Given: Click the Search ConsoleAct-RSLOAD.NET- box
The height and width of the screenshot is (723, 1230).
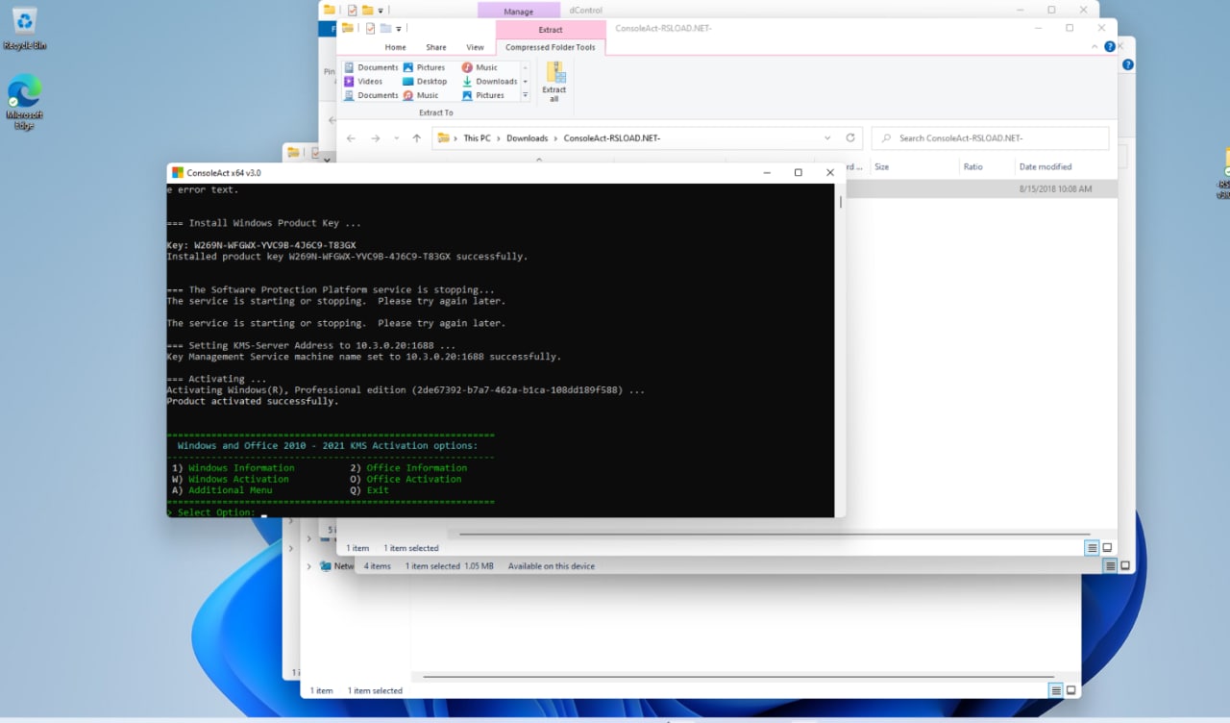Looking at the screenshot, I should click(x=990, y=138).
